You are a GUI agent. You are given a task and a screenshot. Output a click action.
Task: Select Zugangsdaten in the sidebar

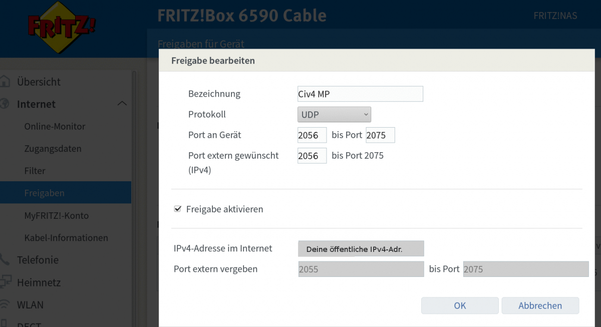coord(53,149)
